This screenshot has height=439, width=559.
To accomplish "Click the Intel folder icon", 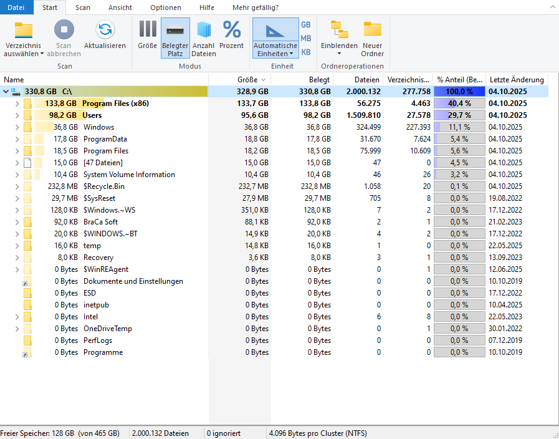I will point(27,317).
